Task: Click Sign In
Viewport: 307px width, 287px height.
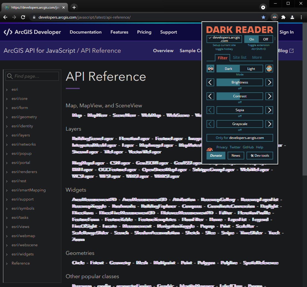Action: tap(286, 32)
